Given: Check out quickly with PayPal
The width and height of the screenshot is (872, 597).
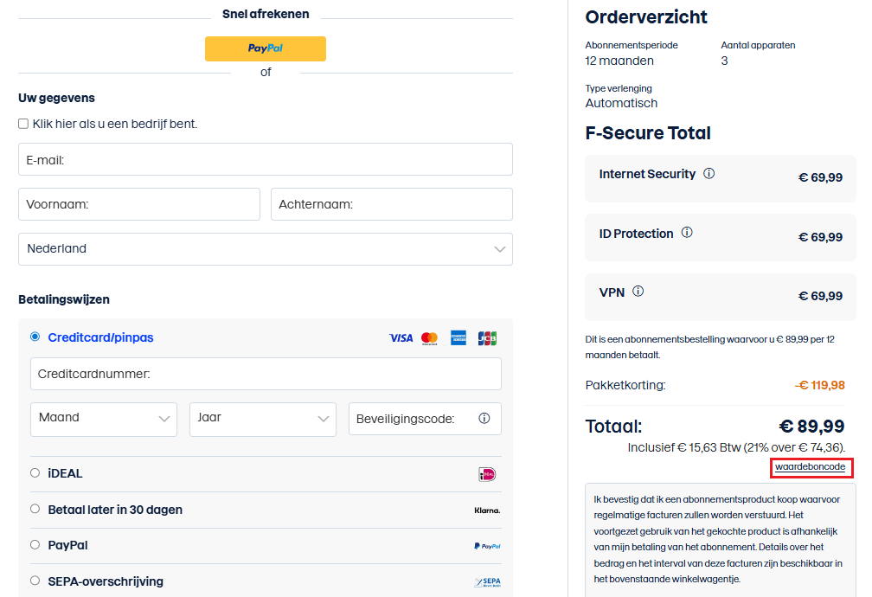Looking at the screenshot, I should tap(265, 48).
